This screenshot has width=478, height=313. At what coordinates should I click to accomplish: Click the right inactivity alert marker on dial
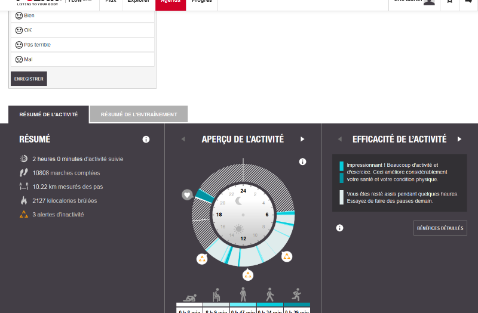pos(287,256)
